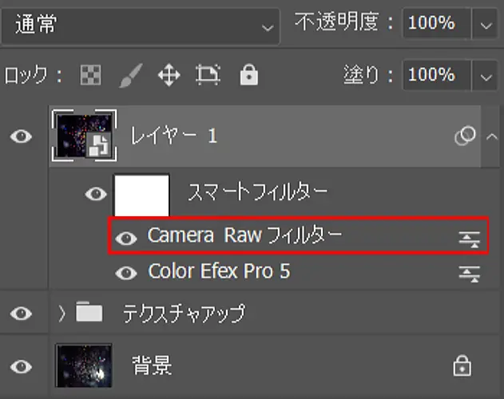Select the Color Efex Pro 5 entry
Screen dimensions: 504x399
[219, 271]
